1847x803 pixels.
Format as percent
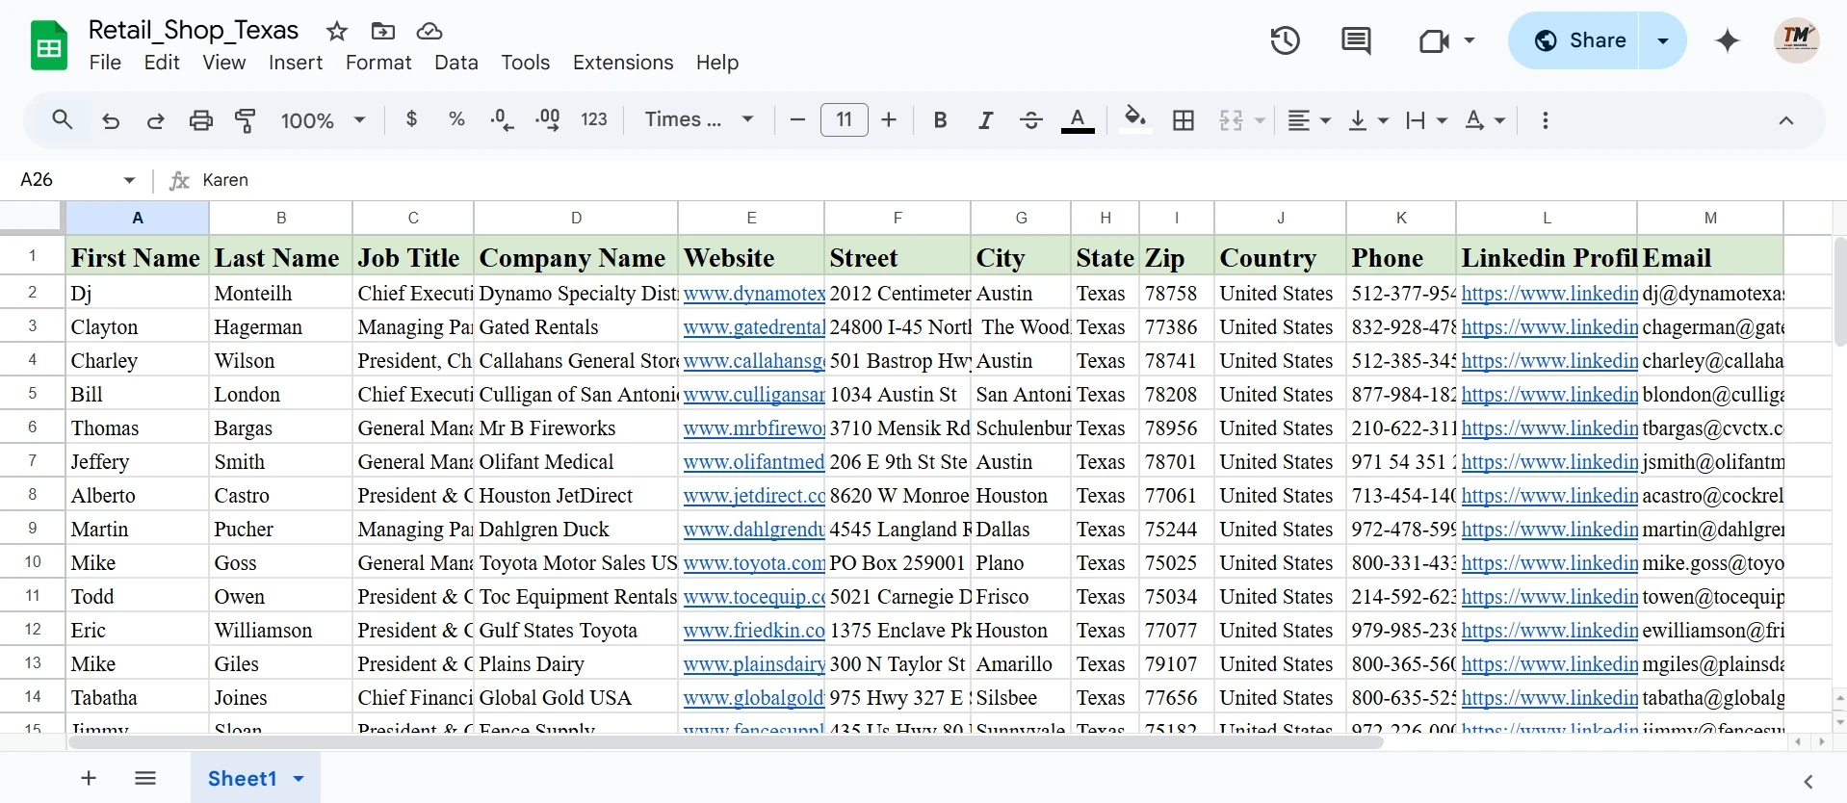[456, 119]
